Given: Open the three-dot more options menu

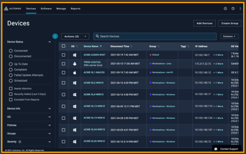Looking at the screenshot, I should pos(240,9).
